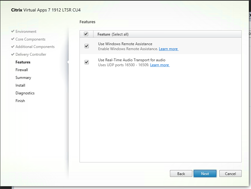Cancel the installation wizard
The image size is (251, 189).
coord(230,174)
